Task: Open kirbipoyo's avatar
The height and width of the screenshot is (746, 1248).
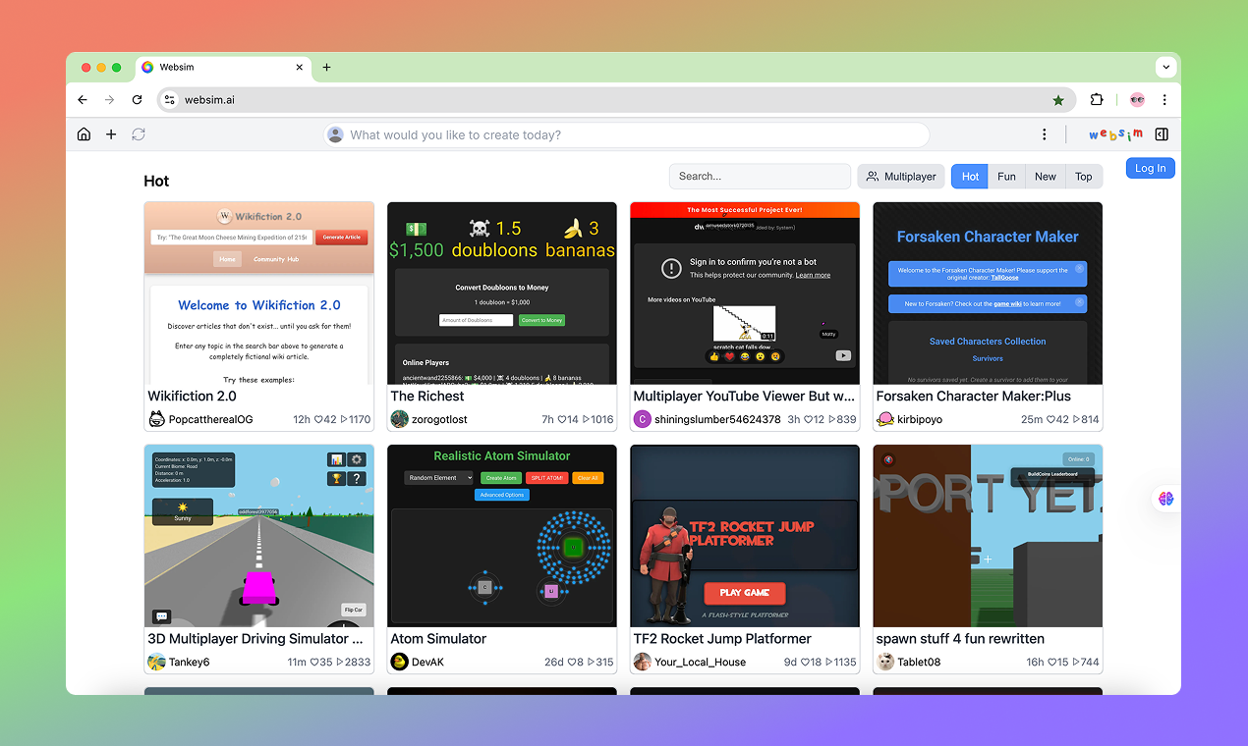Action: click(x=884, y=419)
